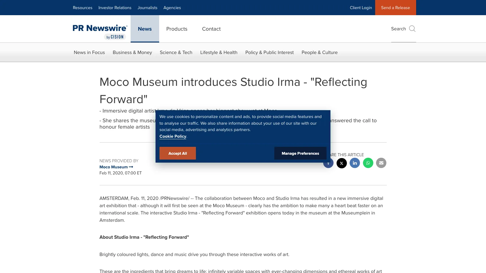Open the Products menu

[177, 29]
